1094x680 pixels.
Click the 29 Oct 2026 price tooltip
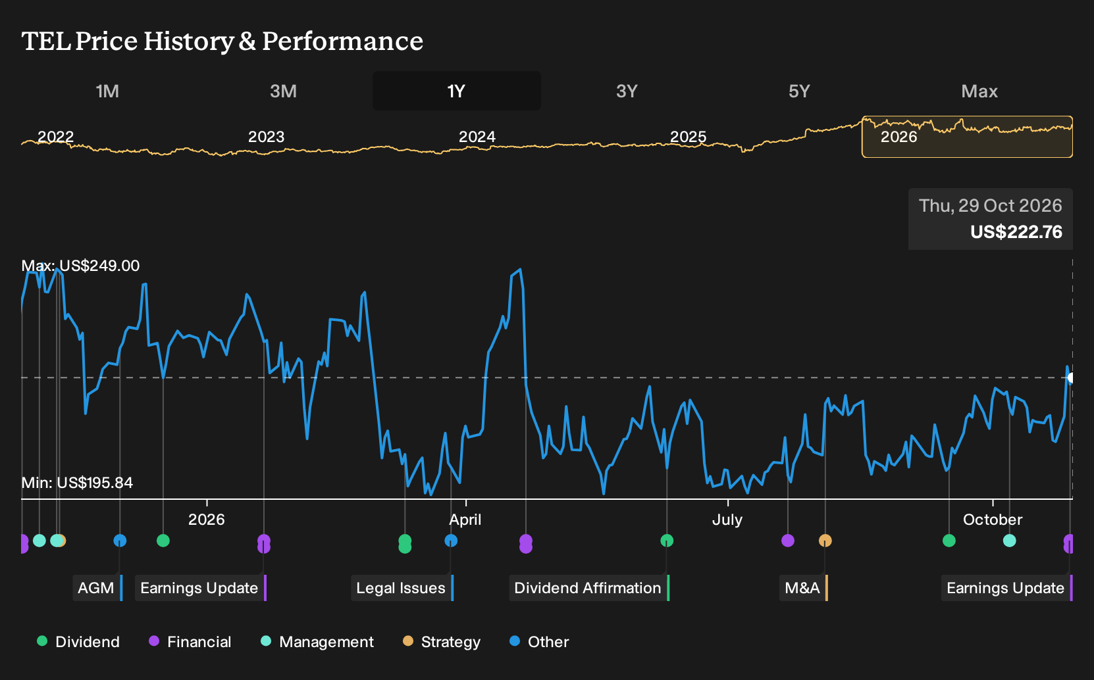pos(991,219)
